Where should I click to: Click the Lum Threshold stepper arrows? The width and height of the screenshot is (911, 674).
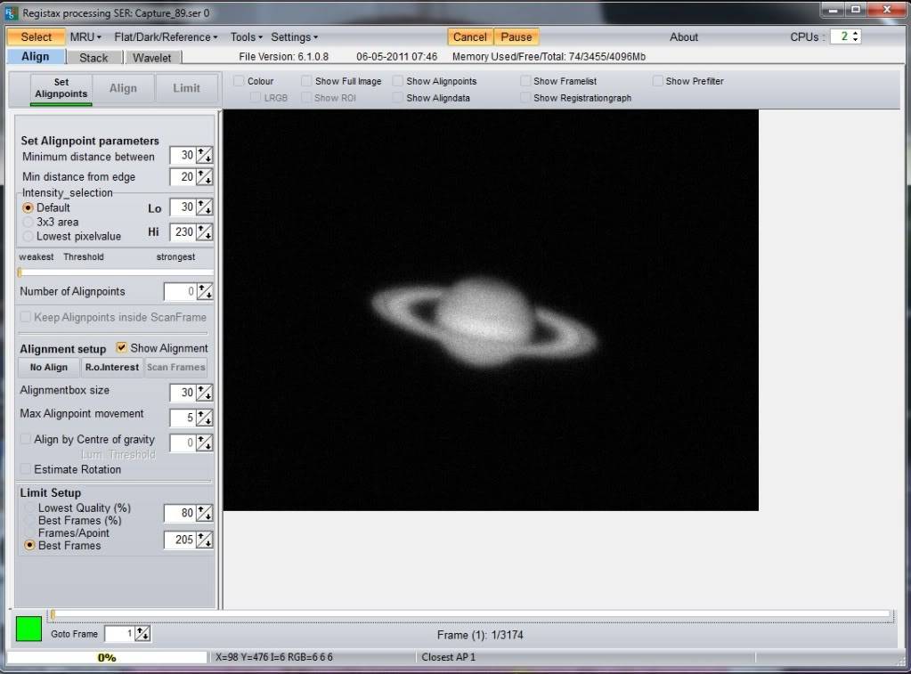pyautogui.click(x=205, y=443)
